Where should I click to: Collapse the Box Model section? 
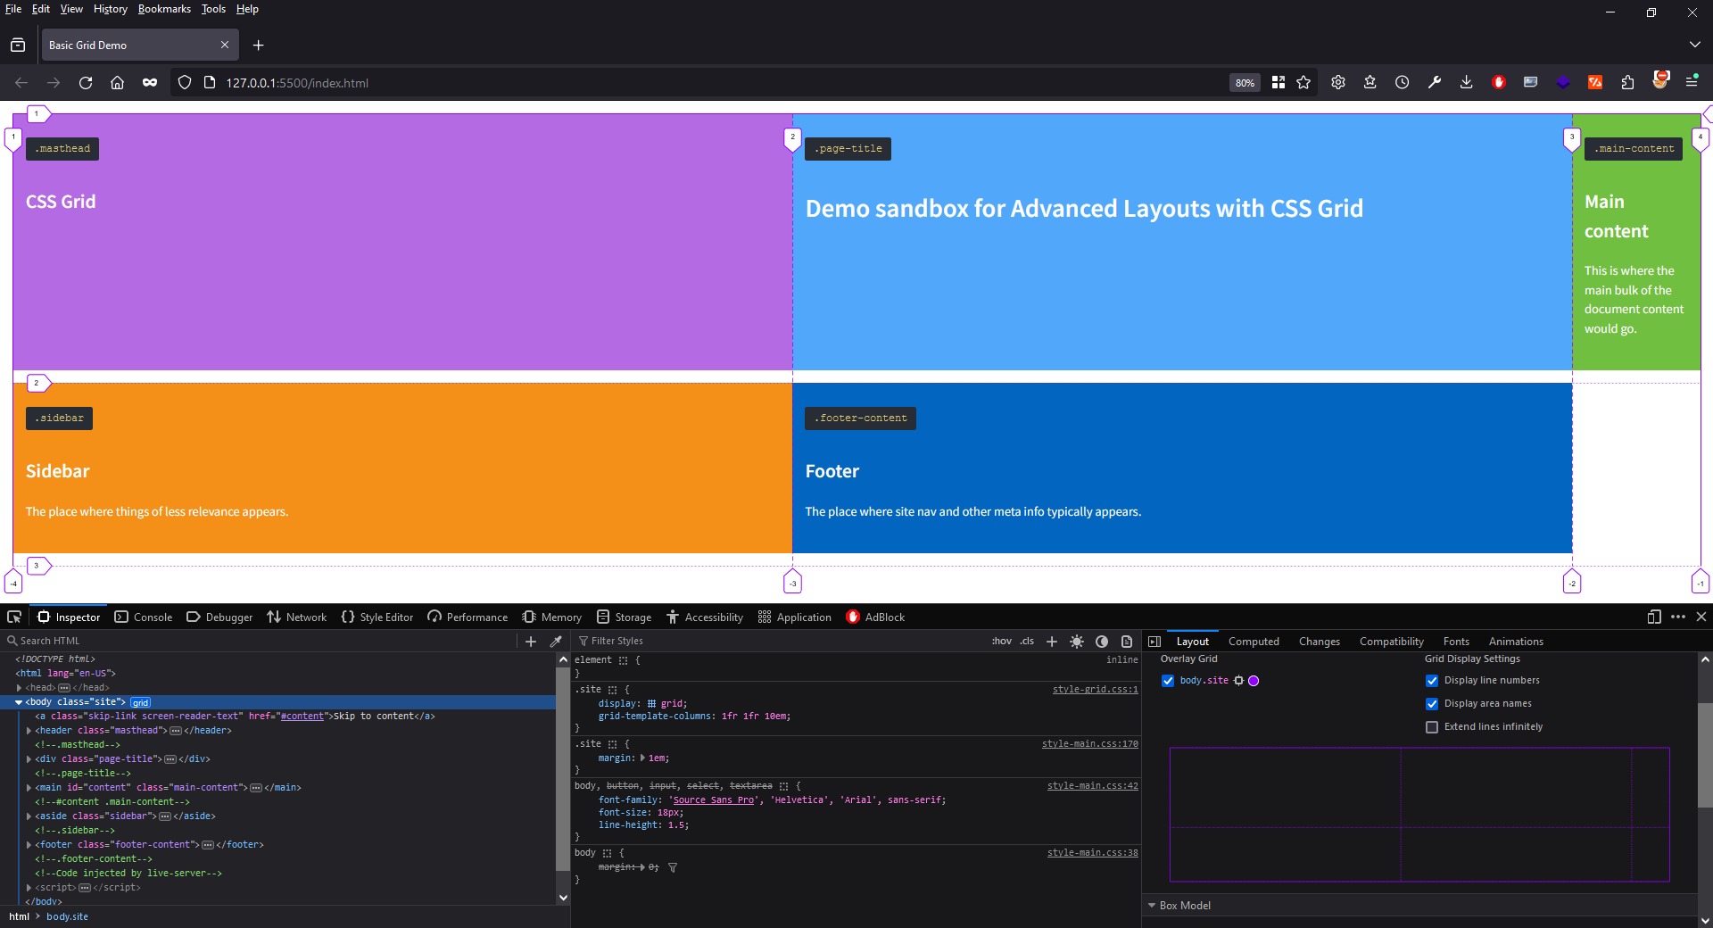1152,906
